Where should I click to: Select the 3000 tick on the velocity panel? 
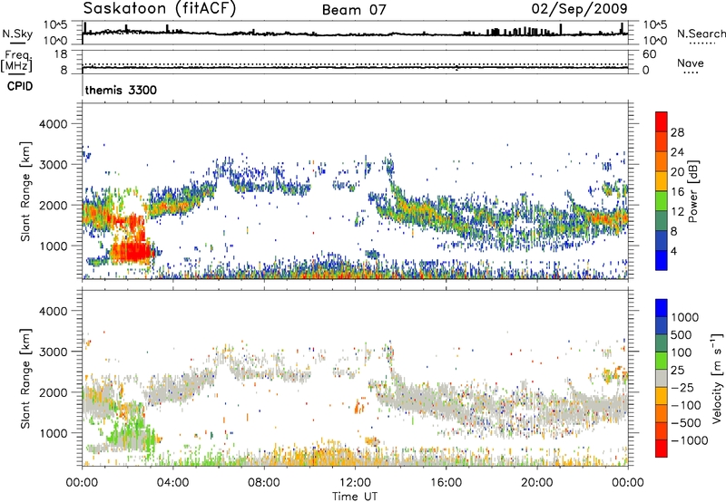pyautogui.click(x=53, y=352)
